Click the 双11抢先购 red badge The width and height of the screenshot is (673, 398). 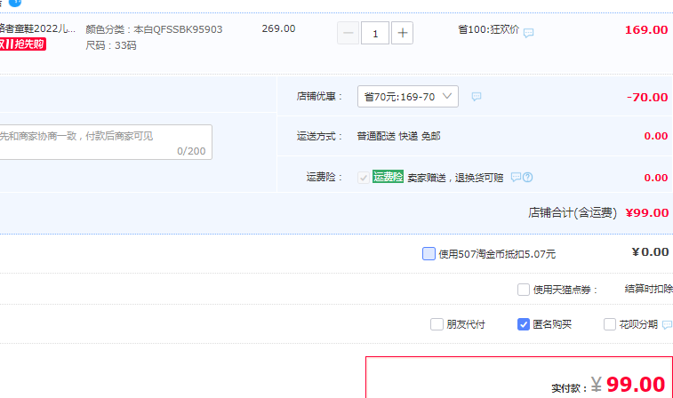pos(23,44)
